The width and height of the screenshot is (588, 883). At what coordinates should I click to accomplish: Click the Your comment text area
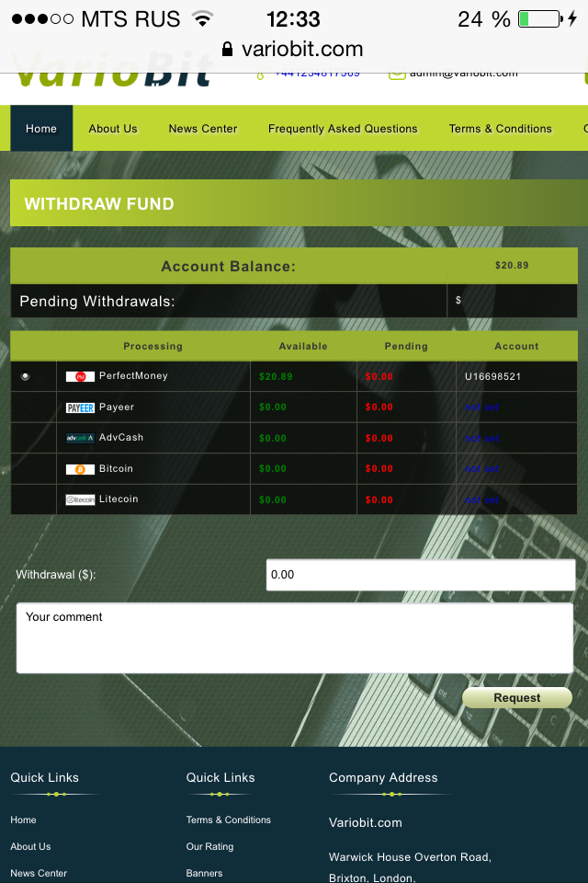coord(295,638)
